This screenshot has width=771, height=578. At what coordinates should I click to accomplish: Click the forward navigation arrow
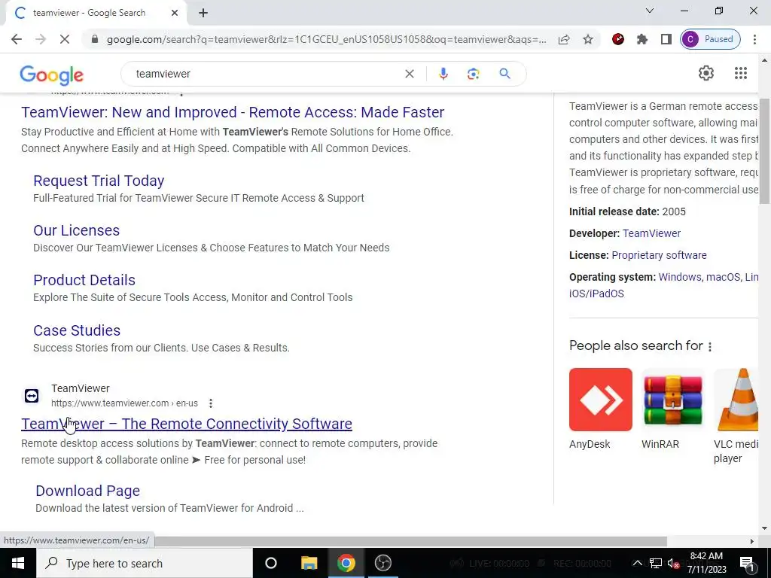click(41, 39)
